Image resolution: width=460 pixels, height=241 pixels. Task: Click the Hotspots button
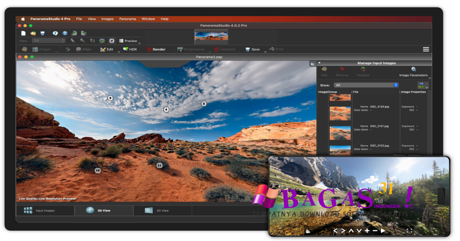[225, 49]
